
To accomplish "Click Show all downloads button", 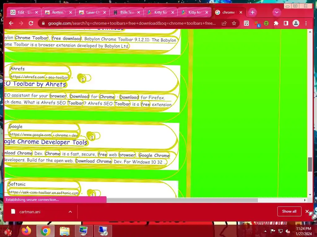I will [289, 211].
